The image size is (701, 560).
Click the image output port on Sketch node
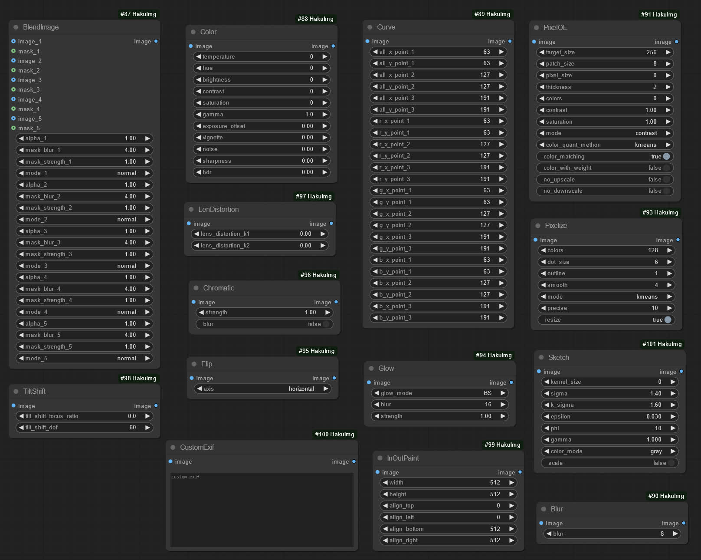tap(681, 372)
